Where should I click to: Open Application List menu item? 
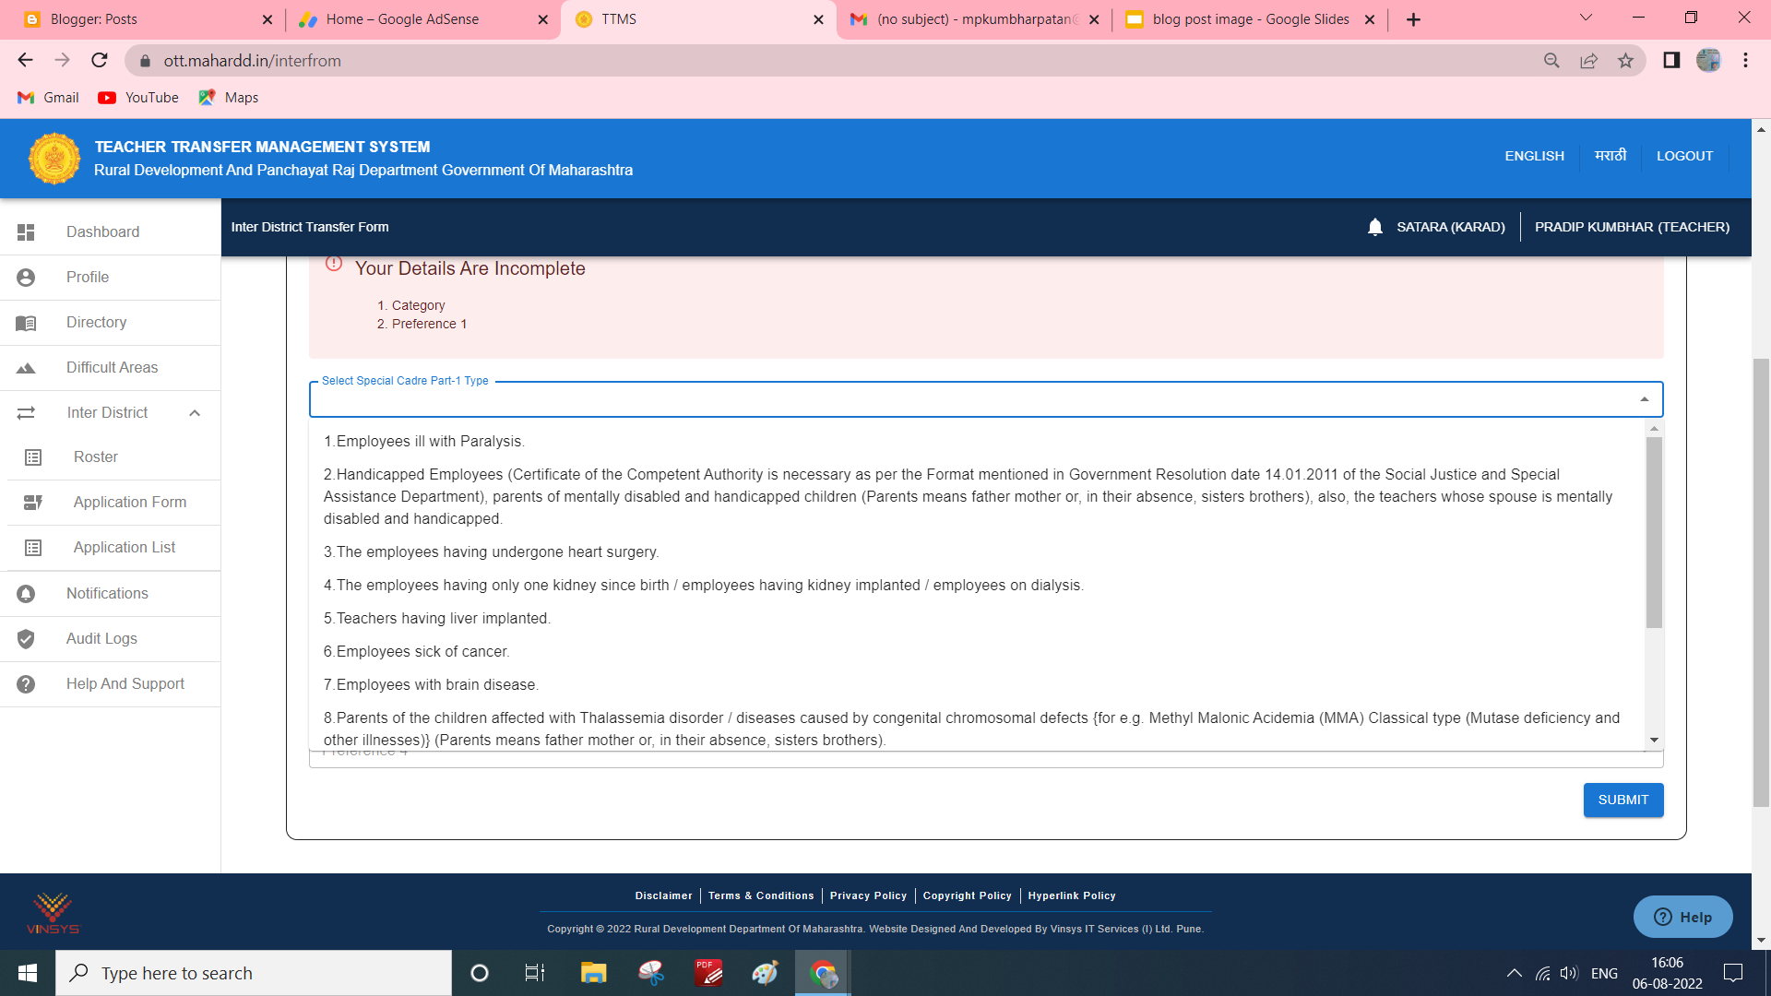113,548
